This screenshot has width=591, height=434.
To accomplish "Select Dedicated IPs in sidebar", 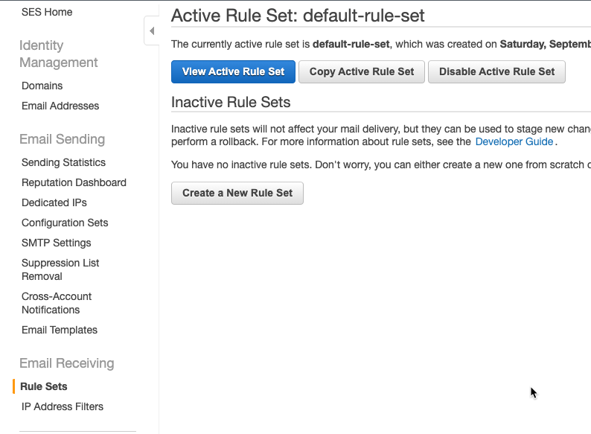I will (54, 202).
